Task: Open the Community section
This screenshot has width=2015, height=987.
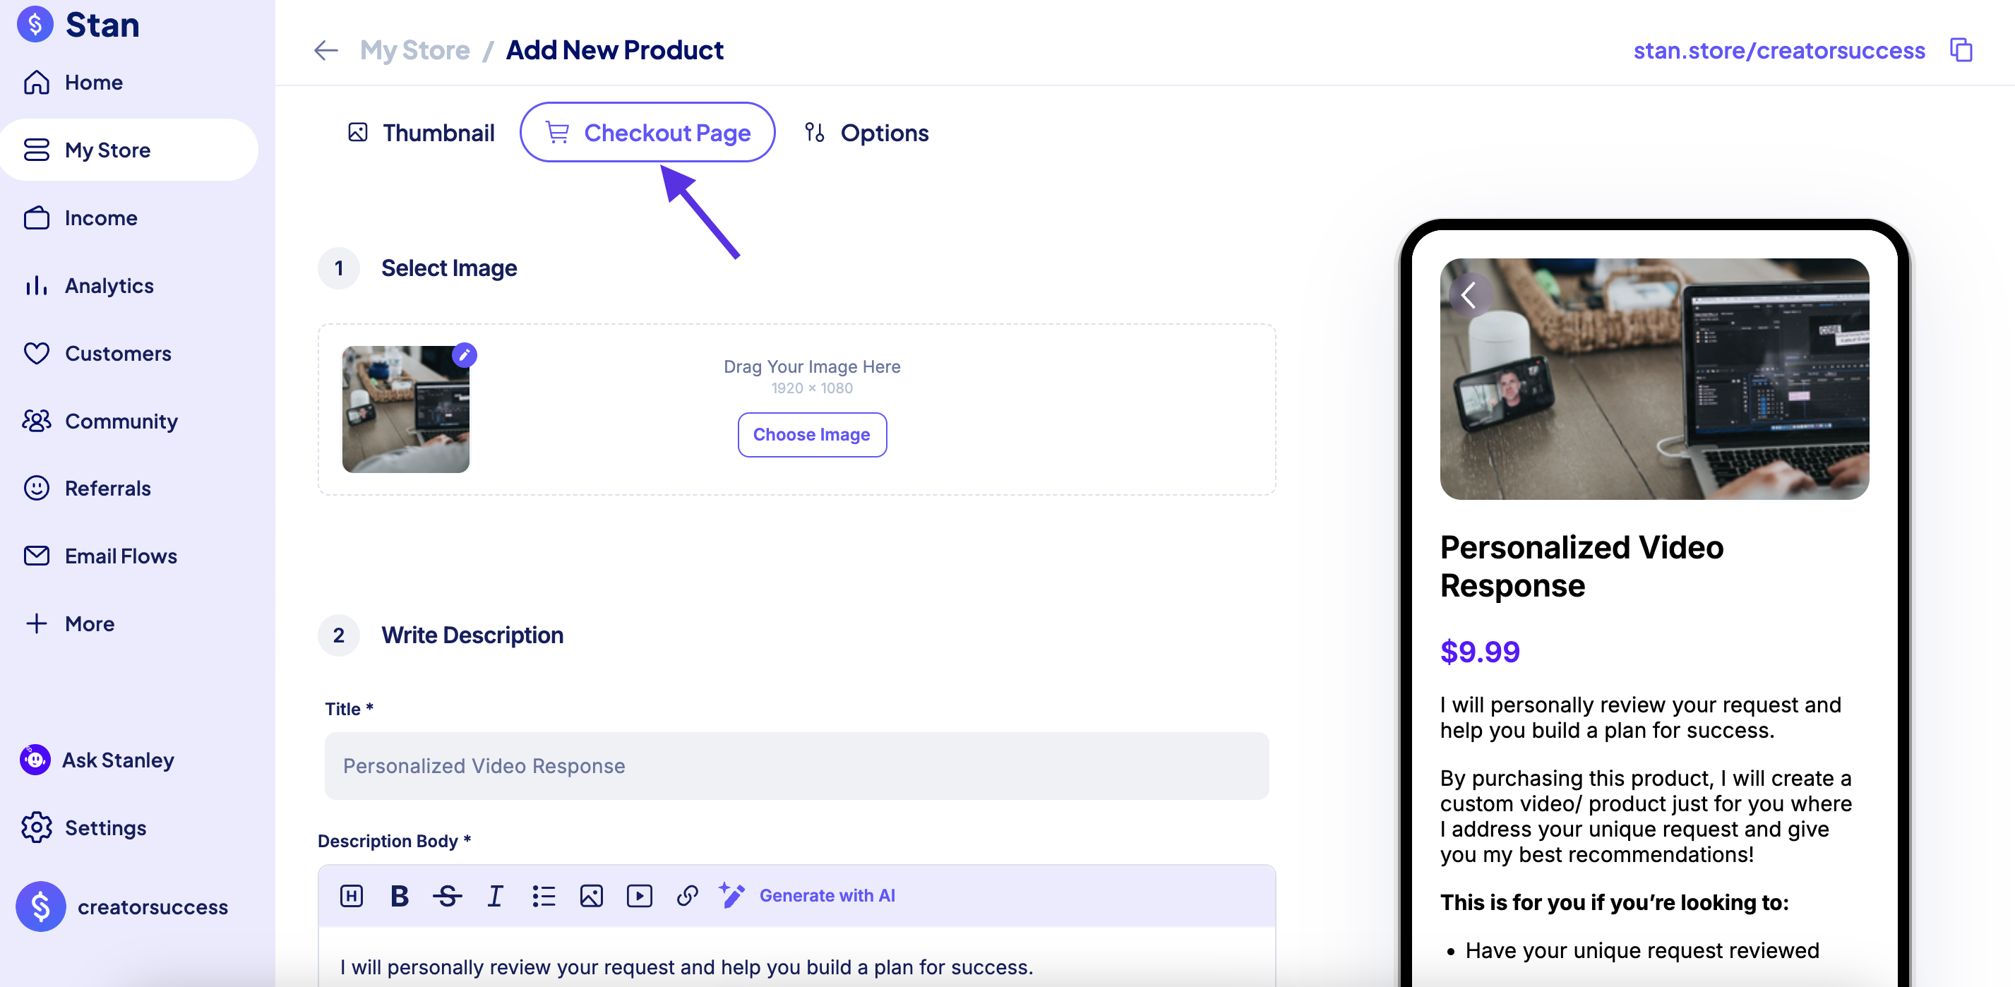Action: click(x=121, y=421)
